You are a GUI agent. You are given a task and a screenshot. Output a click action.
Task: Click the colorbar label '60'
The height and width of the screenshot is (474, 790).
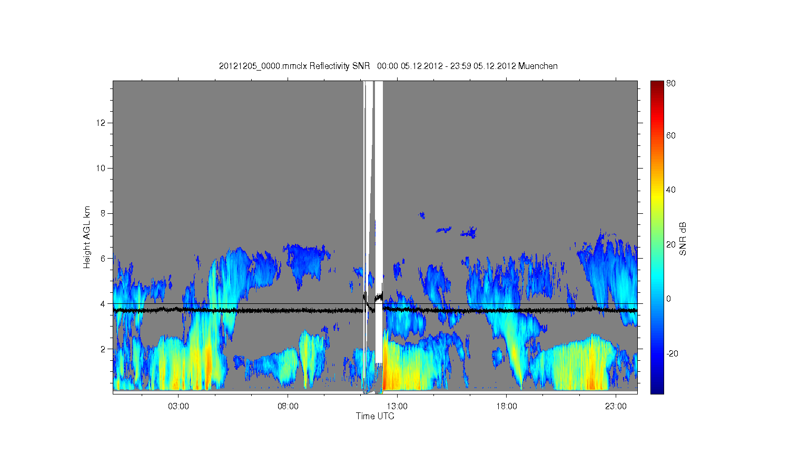(x=670, y=135)
